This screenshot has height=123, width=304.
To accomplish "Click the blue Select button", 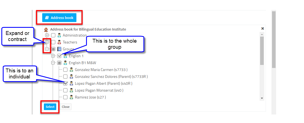I will coord(50,107).
